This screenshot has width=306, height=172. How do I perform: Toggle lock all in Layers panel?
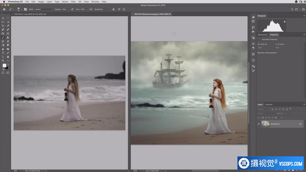tap(276, 118)
